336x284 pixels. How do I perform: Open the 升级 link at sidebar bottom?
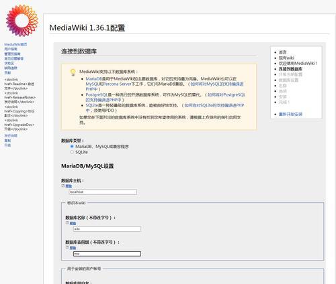[x=7, y=145]
